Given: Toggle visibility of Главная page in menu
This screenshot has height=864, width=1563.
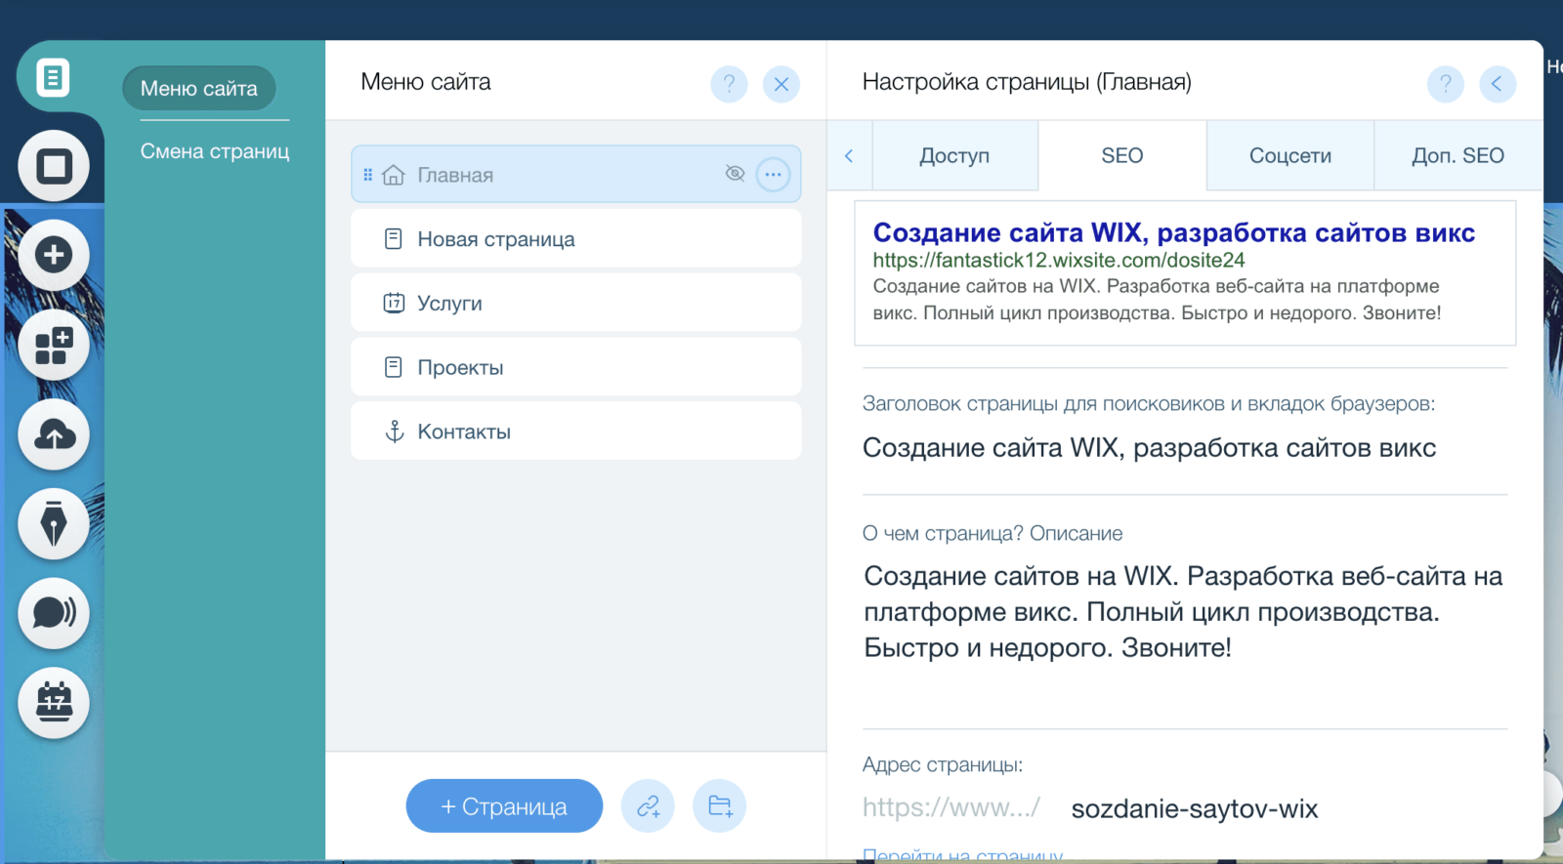Looking at the screenshot, I should 736,174.
